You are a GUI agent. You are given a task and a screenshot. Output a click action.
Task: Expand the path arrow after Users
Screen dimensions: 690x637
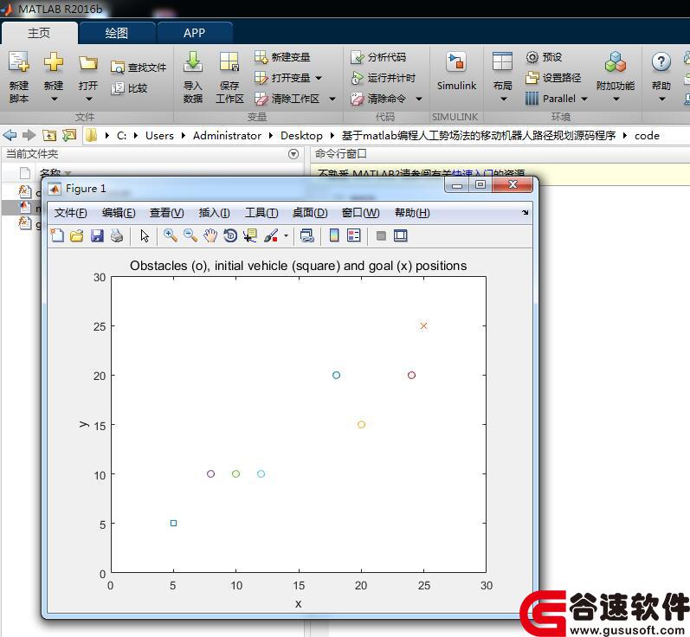(x=183, y=136)
